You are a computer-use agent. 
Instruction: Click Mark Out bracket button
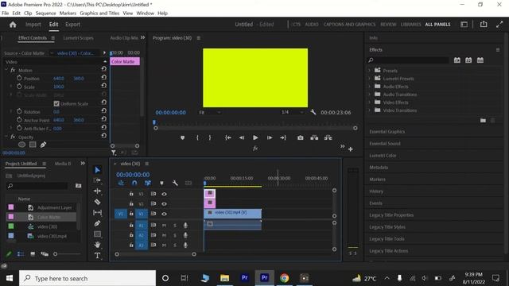(210, 137)
